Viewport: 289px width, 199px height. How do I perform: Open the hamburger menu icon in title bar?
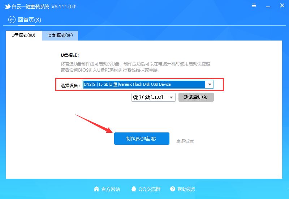[254, 5]
